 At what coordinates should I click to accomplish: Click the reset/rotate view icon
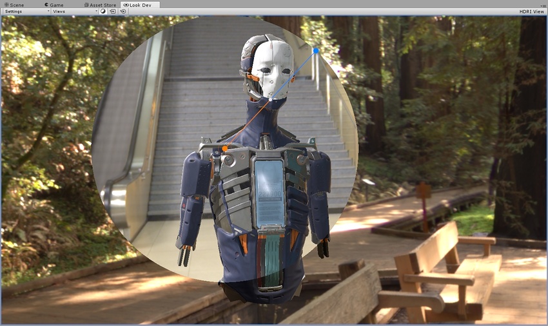click(123, 12)
